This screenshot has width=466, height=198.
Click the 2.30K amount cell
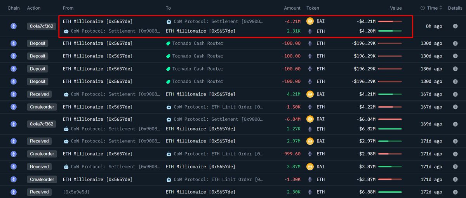[294, 192]
